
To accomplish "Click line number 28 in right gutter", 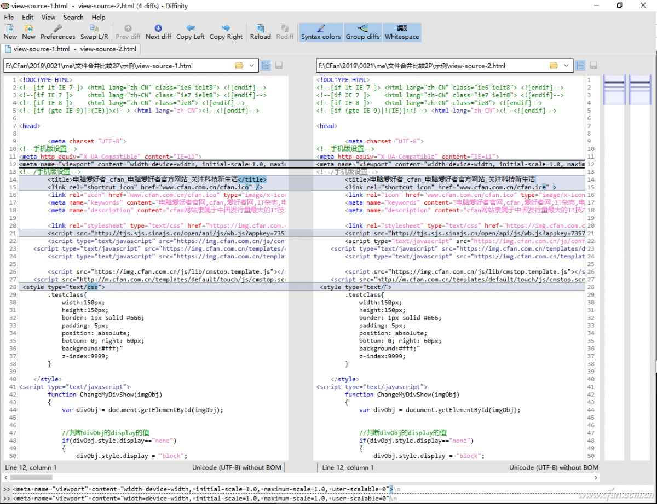I will 590,287.
